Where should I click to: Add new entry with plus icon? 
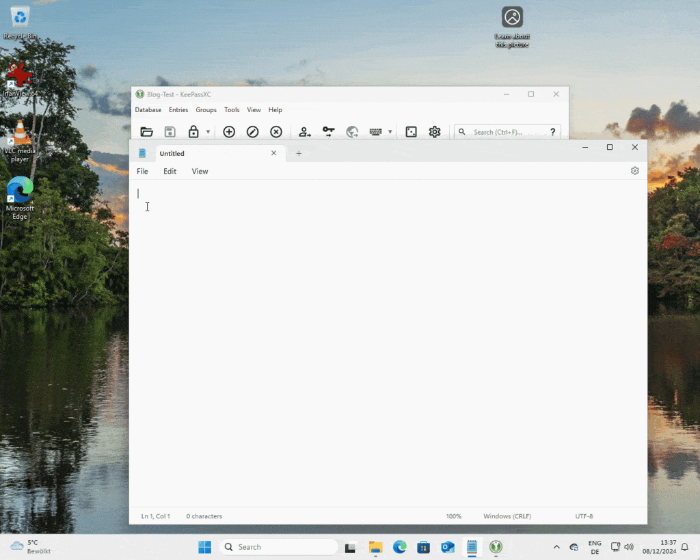coord(229,132)
